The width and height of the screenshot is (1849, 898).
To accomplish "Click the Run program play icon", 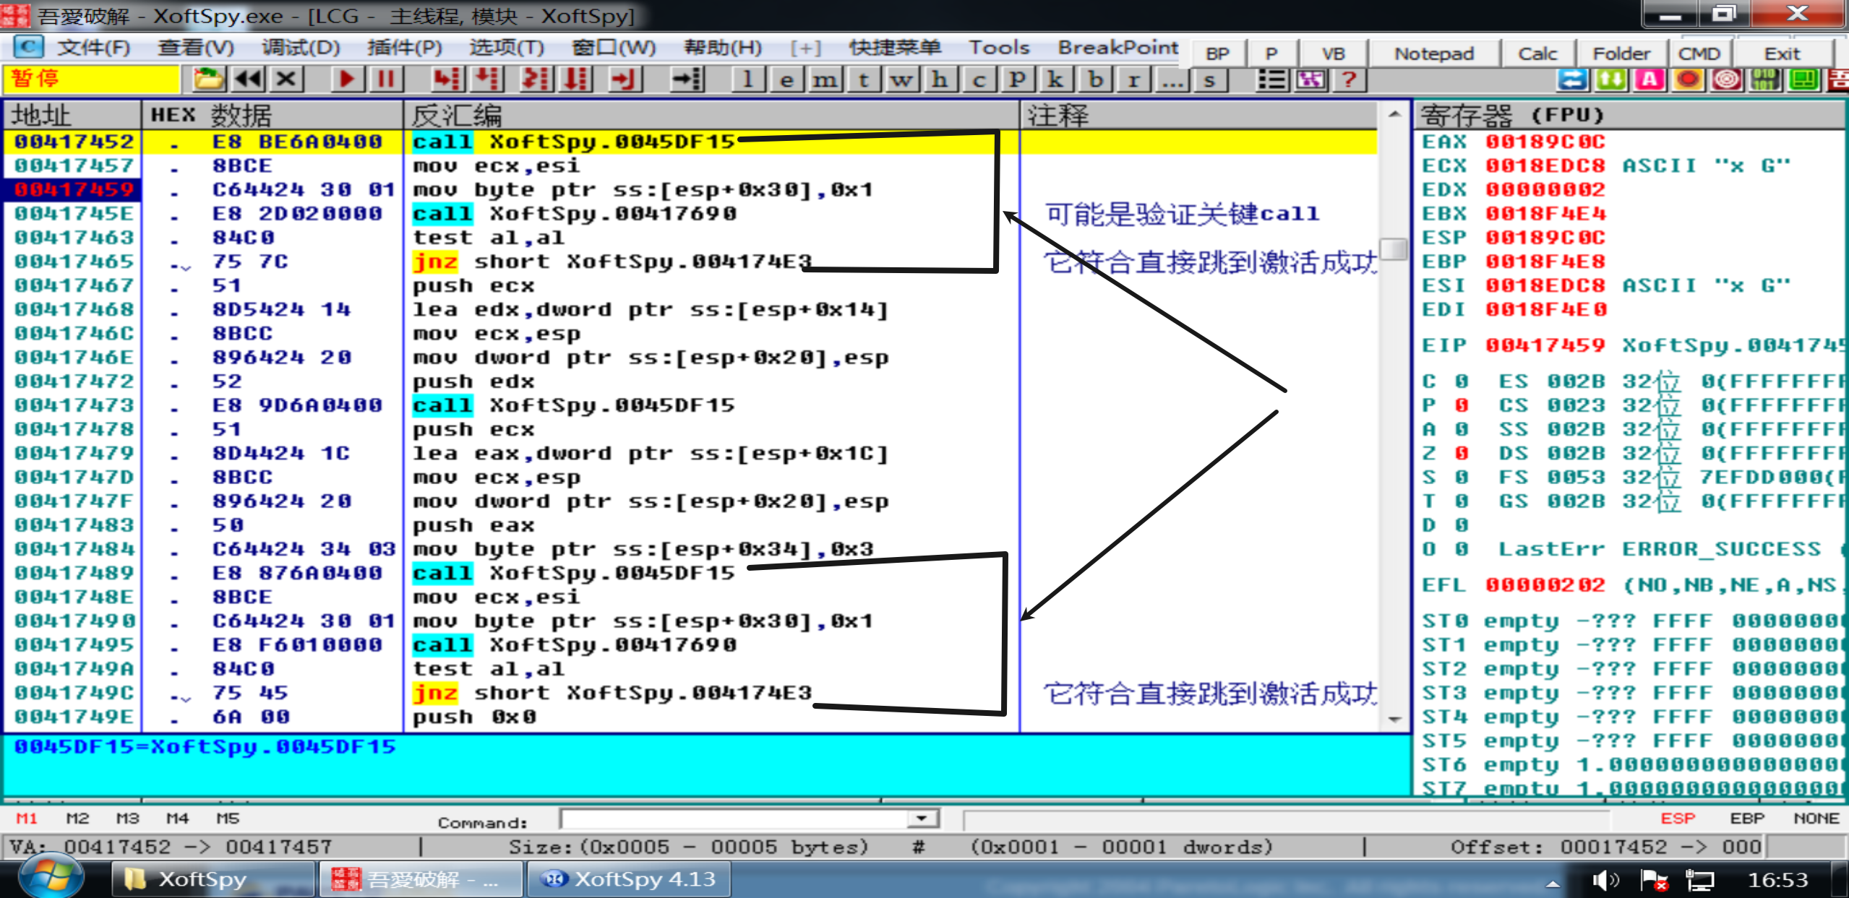I will (347, 79).
